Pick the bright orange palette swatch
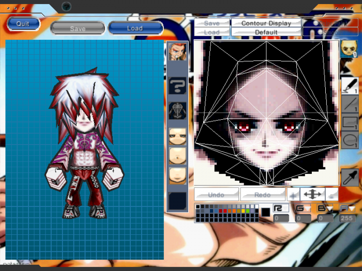362x271 pixels. point(234,211)
